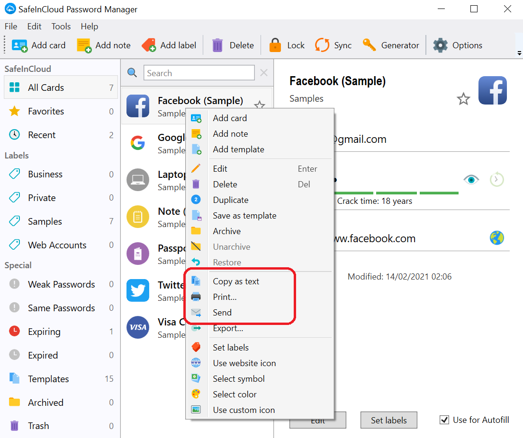Choose Select color entry
523x438 pixels.
click(260, 394)
